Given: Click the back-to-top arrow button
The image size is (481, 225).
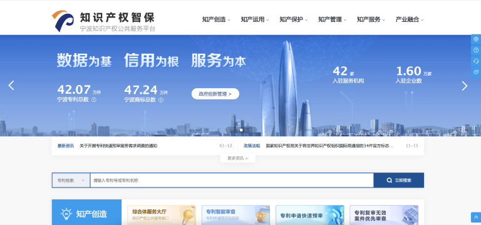Looking at the screenshot, I should pos(476,217).
